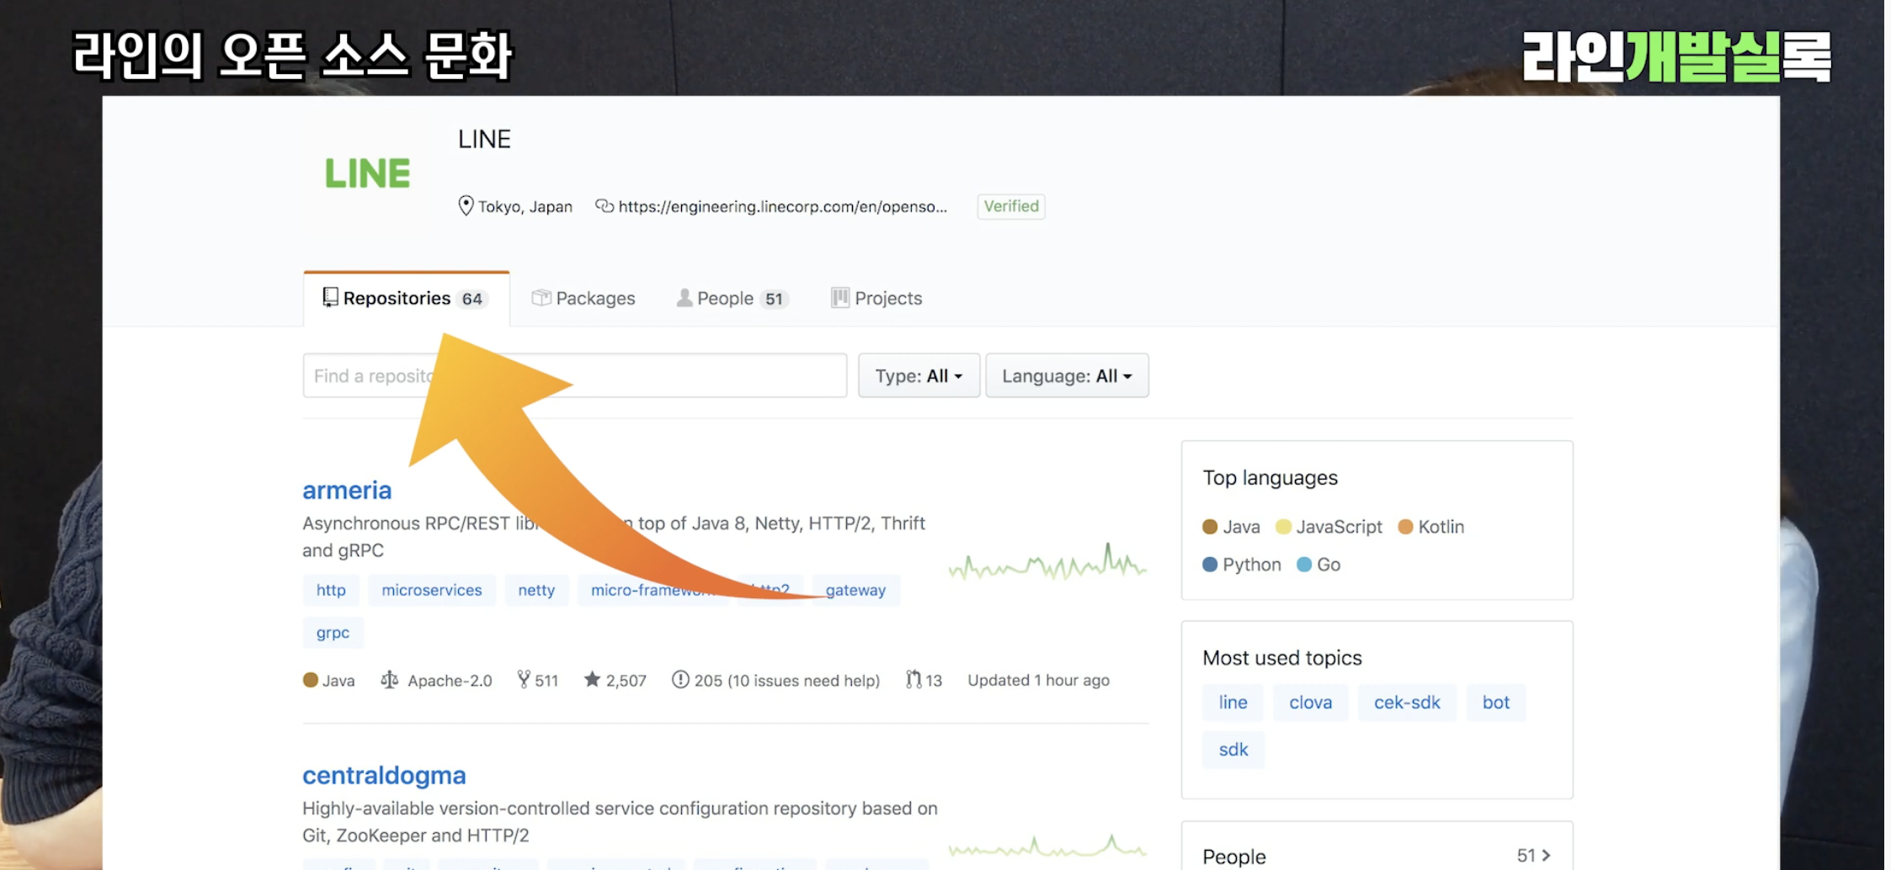
Task: Focus the Find a repository search field
Action: pyautogui.click(x=575, y=375)
